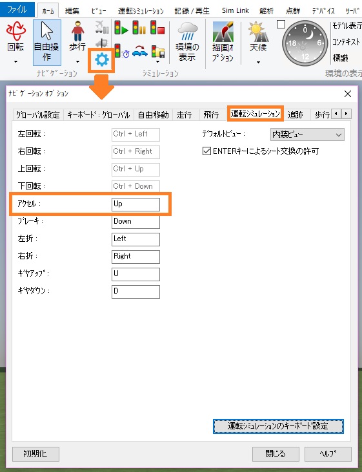
Task: Select the two-cars driving simulation icon
Action: 139,52
